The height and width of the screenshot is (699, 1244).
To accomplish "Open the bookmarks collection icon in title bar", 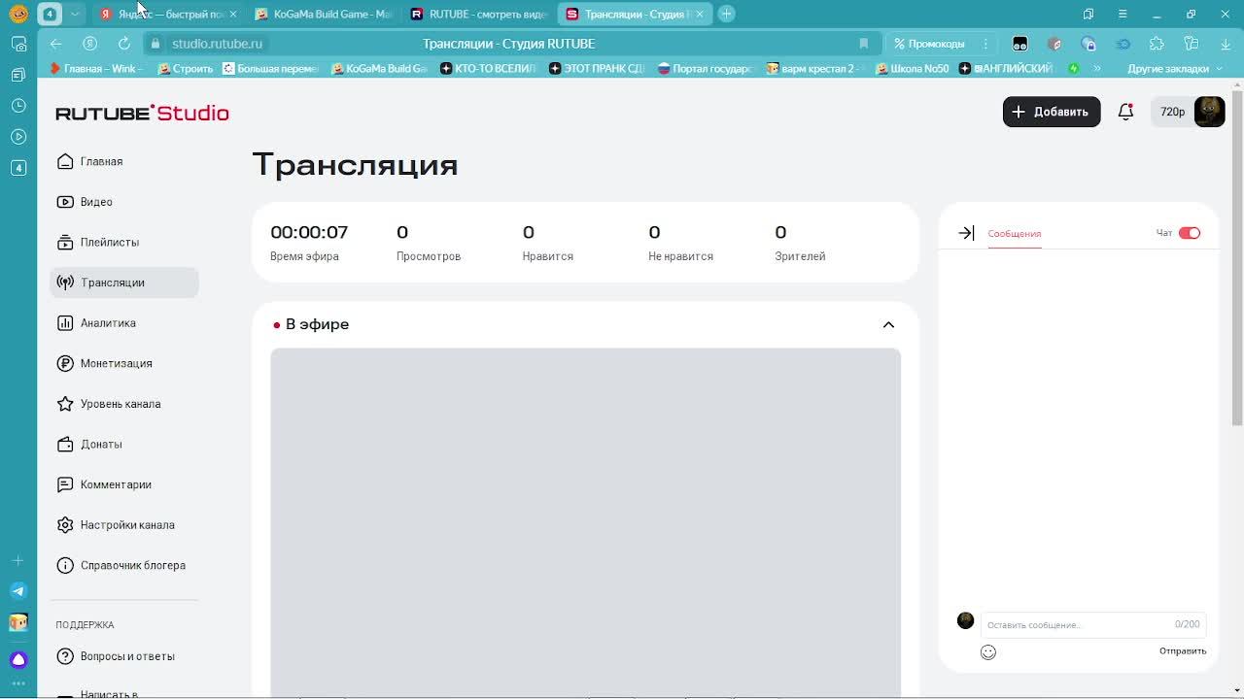I will coord(1088,14).
